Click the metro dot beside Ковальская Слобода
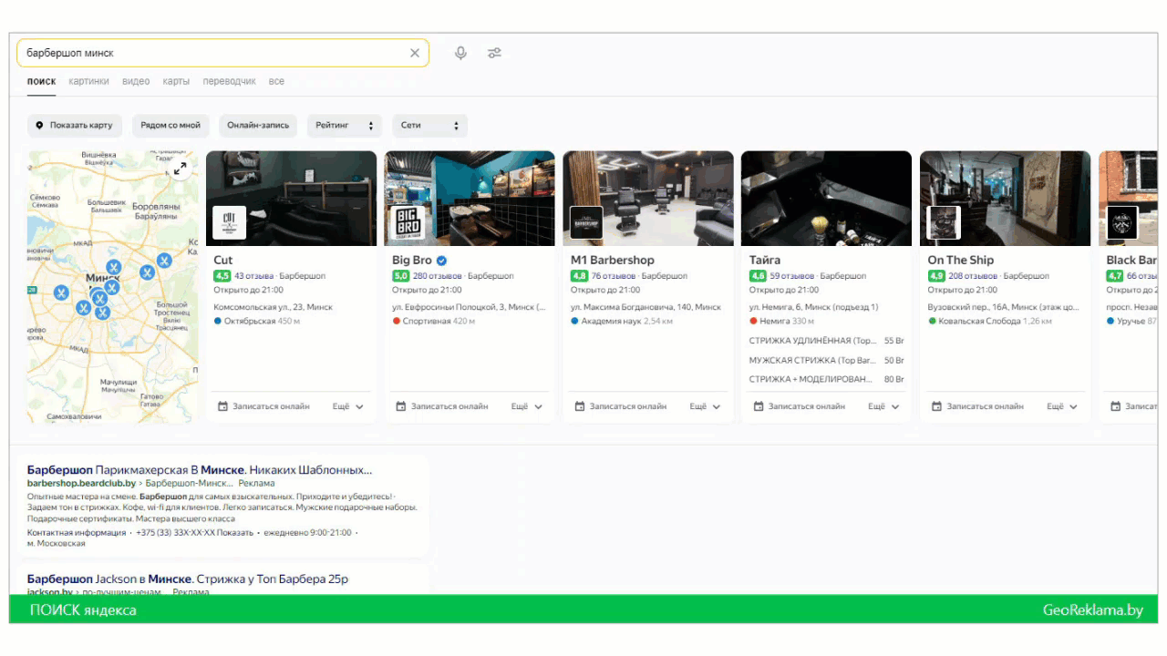 click(932, 321)
